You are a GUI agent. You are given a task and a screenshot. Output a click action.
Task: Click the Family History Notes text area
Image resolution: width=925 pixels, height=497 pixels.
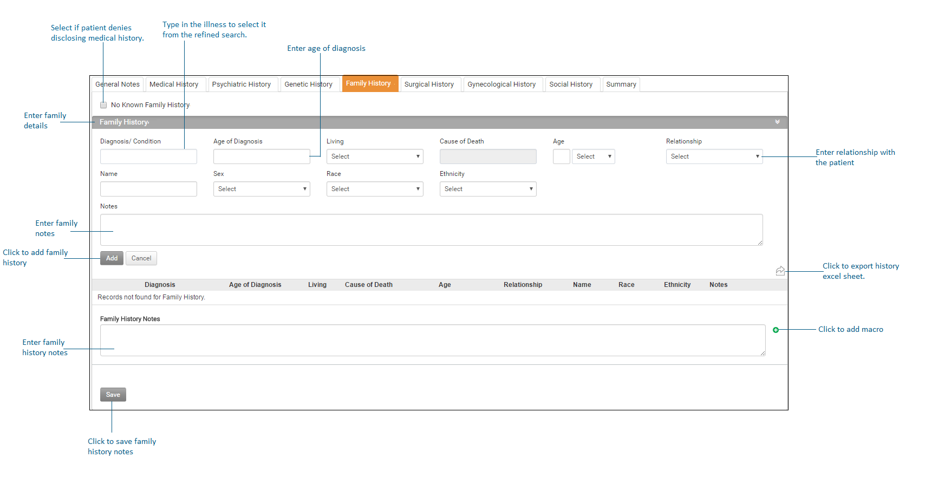[x=432, y=340]
